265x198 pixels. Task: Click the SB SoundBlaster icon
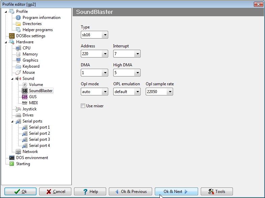click(x=25, y=91)
